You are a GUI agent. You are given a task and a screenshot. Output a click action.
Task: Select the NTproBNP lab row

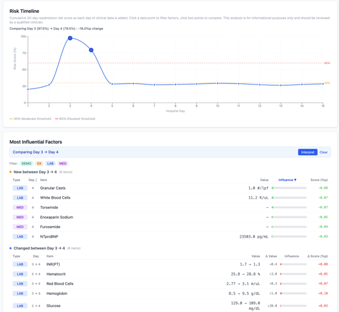(170, 236)
